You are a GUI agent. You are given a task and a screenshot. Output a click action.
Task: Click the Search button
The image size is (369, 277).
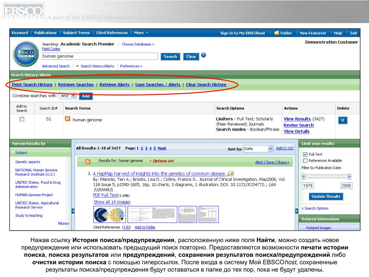click(170, 57)
